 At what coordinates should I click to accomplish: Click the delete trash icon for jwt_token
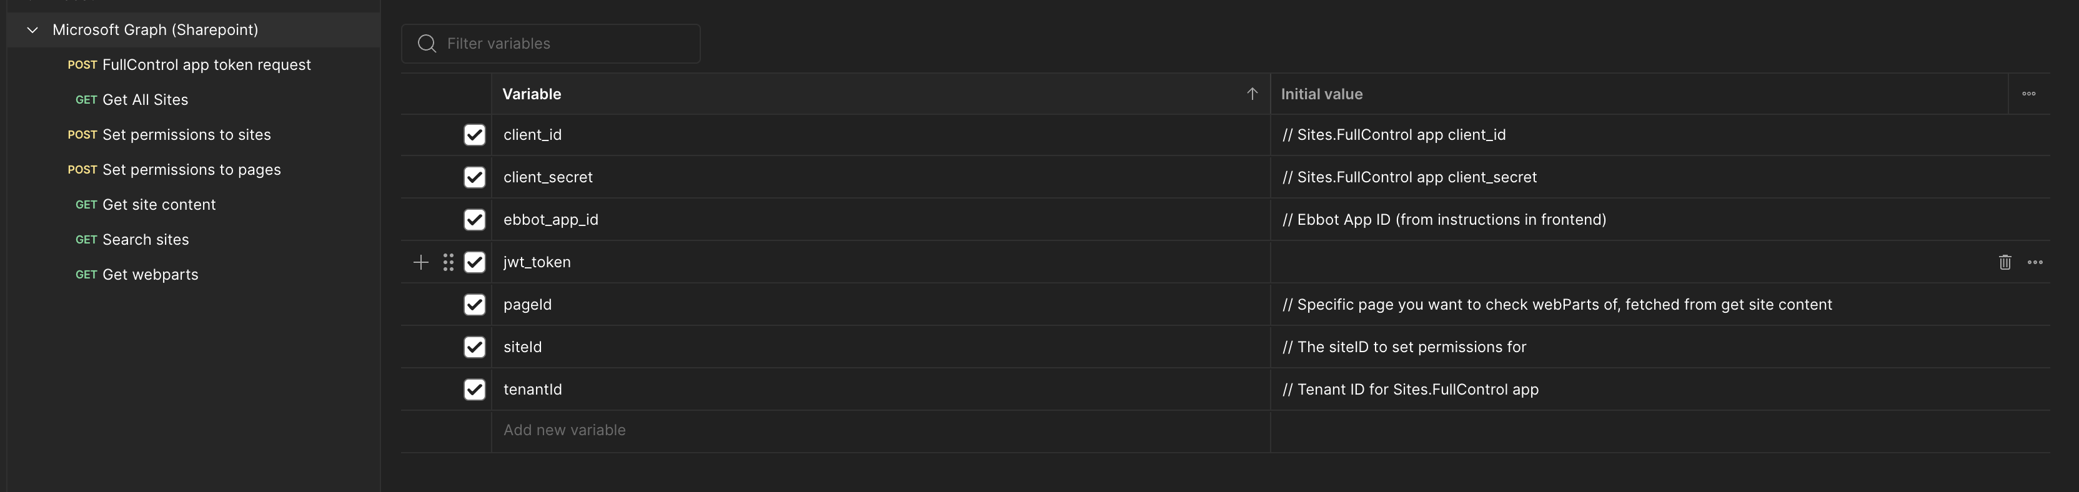(2005, 262)
